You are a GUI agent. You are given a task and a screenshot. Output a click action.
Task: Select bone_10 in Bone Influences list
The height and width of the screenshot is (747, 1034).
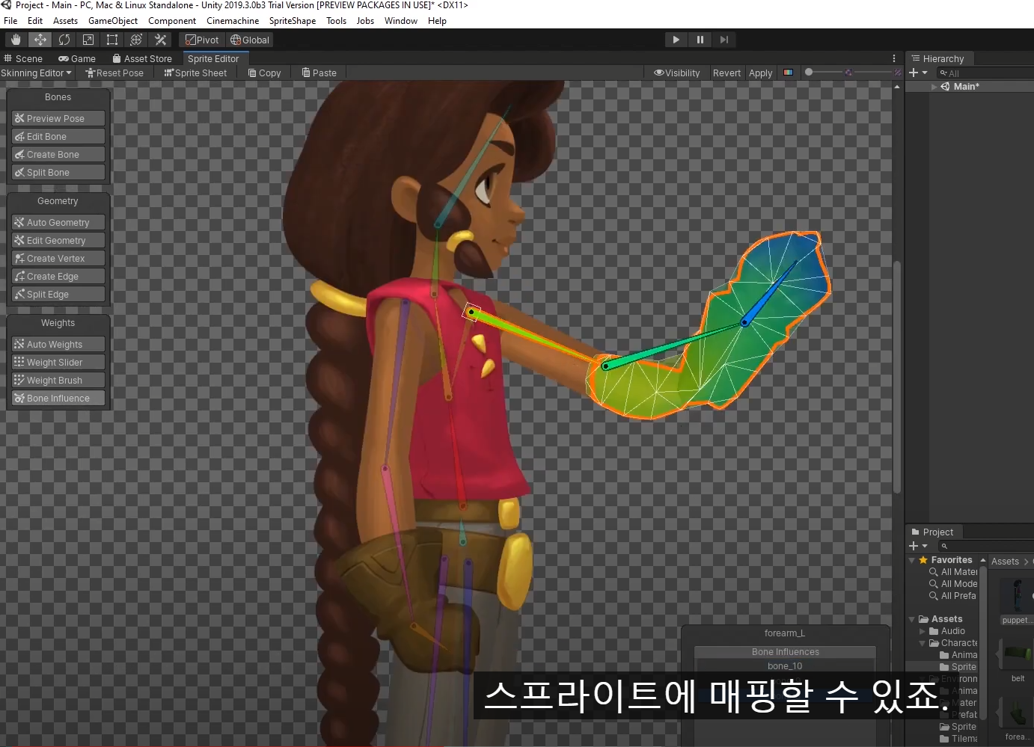(x=785, y=665)
